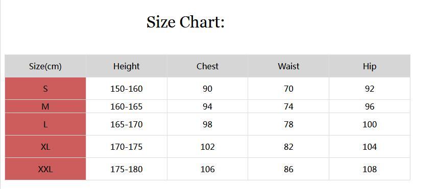Click the red L size cell

(45, 124)
